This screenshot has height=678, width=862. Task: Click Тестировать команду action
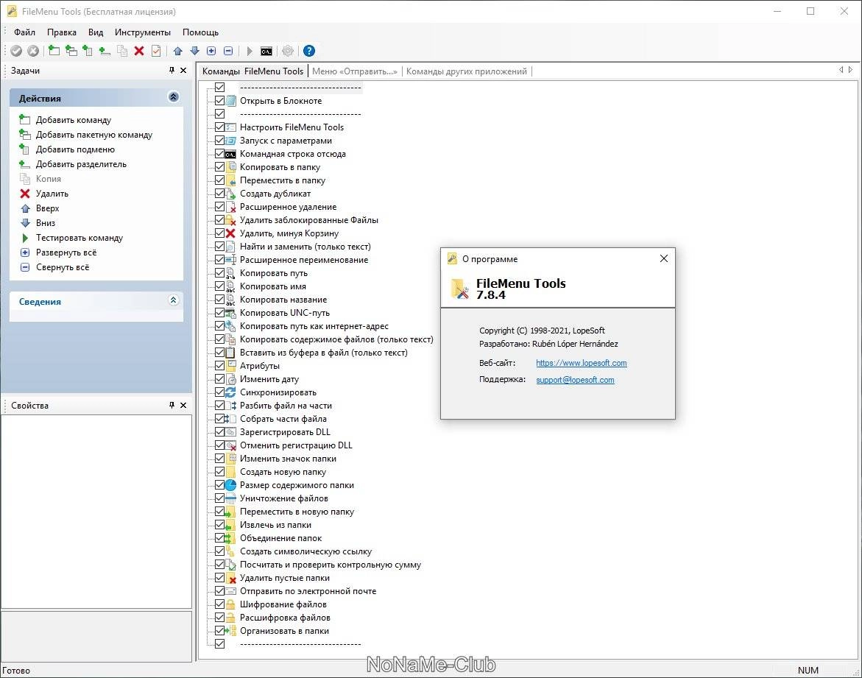80,238
